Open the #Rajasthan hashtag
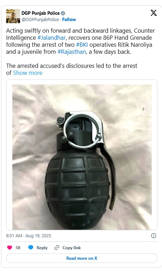 point(71,52)
